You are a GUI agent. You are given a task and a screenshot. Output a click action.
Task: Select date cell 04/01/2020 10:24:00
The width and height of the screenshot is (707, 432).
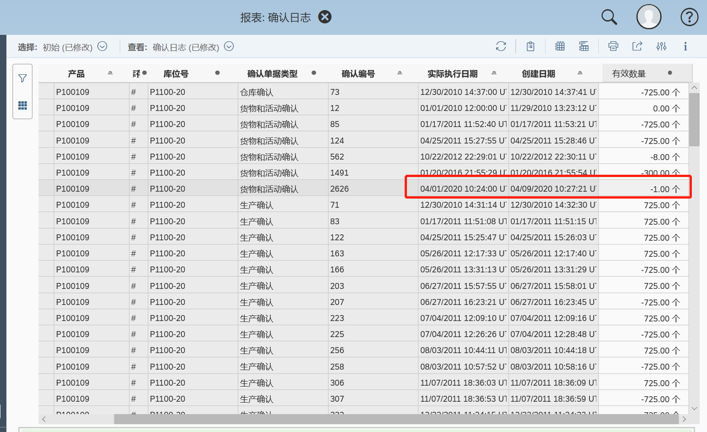[x=463, y=189]
